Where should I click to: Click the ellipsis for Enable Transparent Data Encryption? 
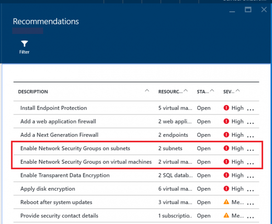pos(250,176)
